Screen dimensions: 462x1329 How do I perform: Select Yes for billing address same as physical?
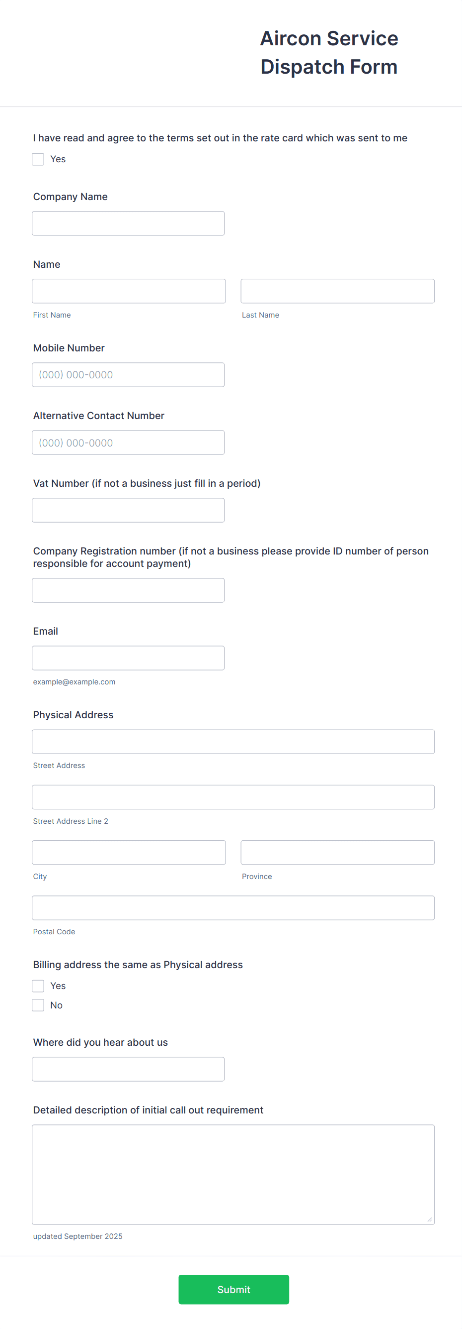[38, 986]
